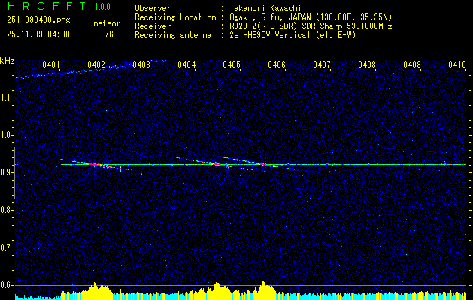Click the 0405 time marker

(x=232, y=65)
